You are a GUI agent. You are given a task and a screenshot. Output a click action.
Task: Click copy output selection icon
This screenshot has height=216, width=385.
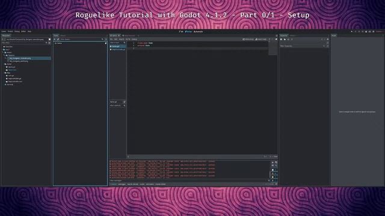tap(276, 163)
